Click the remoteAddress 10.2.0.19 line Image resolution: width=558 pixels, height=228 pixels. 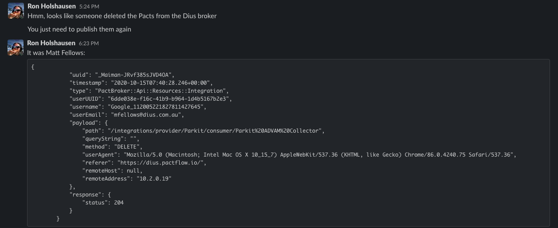tap(127, 179)
